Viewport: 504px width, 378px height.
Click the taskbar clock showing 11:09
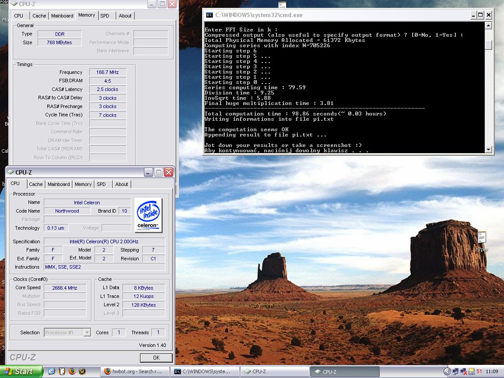(x=492, y=371)
